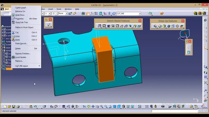Screen dimensions: 209x117
Task: Select the Pad tool in Sketch-Based Features
Action: (x=99, y=26)
